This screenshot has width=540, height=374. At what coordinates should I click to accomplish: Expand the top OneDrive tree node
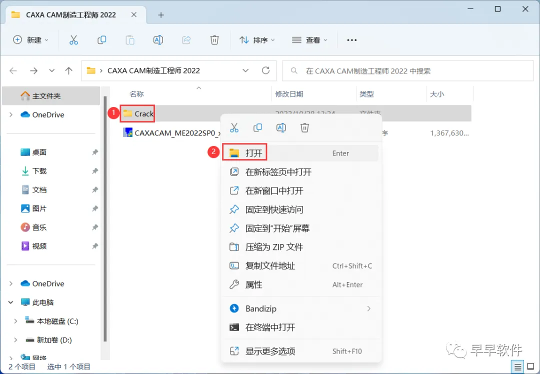[11, 114]
